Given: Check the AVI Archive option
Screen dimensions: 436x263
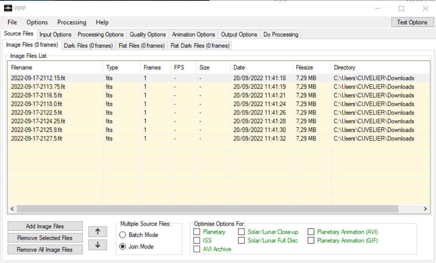Looking at the screenshot, I should tap(196, 249).
